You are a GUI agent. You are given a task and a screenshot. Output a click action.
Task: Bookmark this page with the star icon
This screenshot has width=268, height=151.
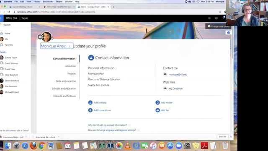[220, 12]
